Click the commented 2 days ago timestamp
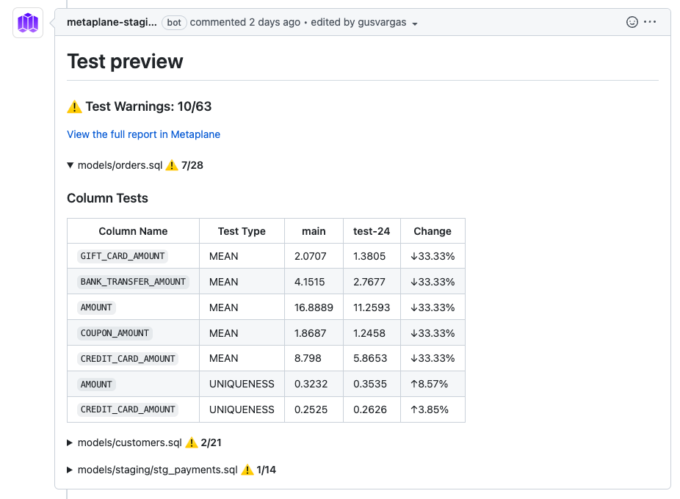The width and height of the screenshot is (680, 499). (x=245, y=22)
